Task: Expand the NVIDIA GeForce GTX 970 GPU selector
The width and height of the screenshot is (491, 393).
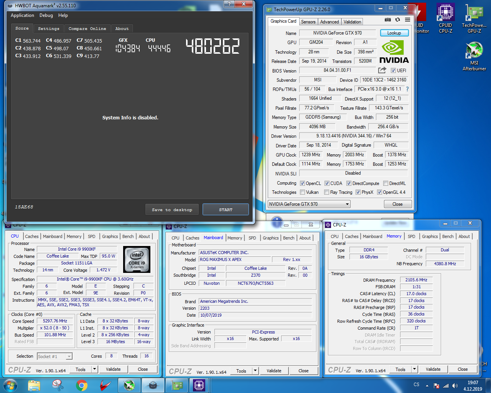Action: tap(309, 204)
